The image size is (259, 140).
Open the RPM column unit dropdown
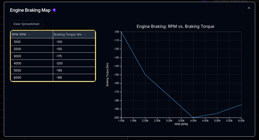29,34
